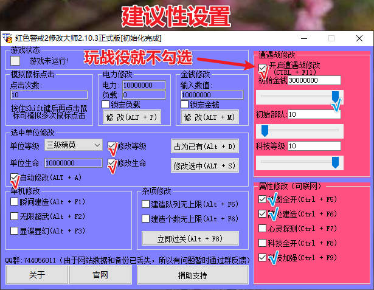Image resolution: width=374 pixels, height=290 pixels.
Task: Toggle 心灵探测 (Ctrl + F7) checkbox
Action: point(263,229)
